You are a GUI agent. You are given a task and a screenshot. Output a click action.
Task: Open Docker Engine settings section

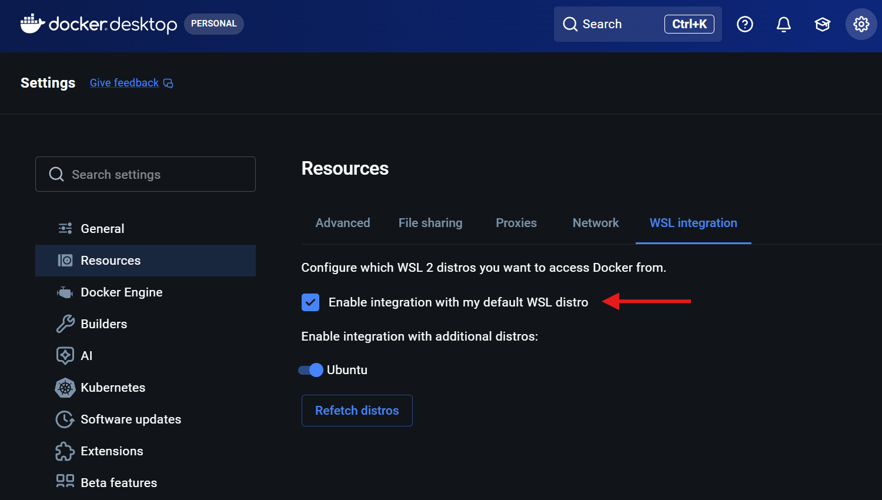click(145, 292)
